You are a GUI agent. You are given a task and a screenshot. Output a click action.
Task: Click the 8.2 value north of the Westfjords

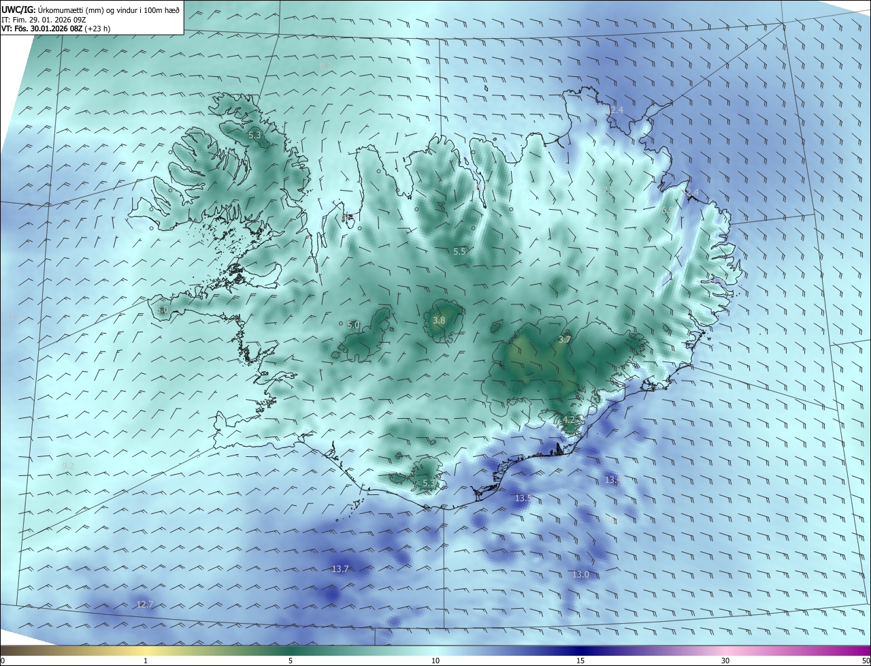tap(326, 66)
